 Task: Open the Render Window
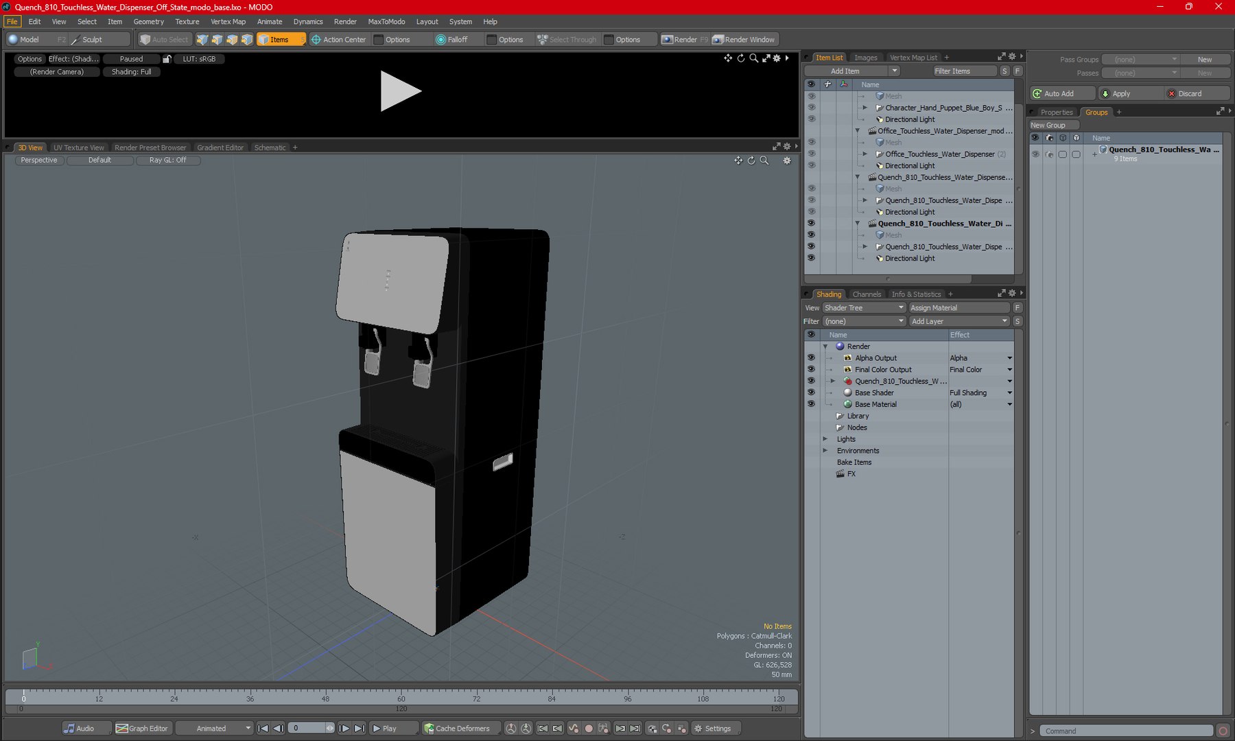[x=744, y=39]
